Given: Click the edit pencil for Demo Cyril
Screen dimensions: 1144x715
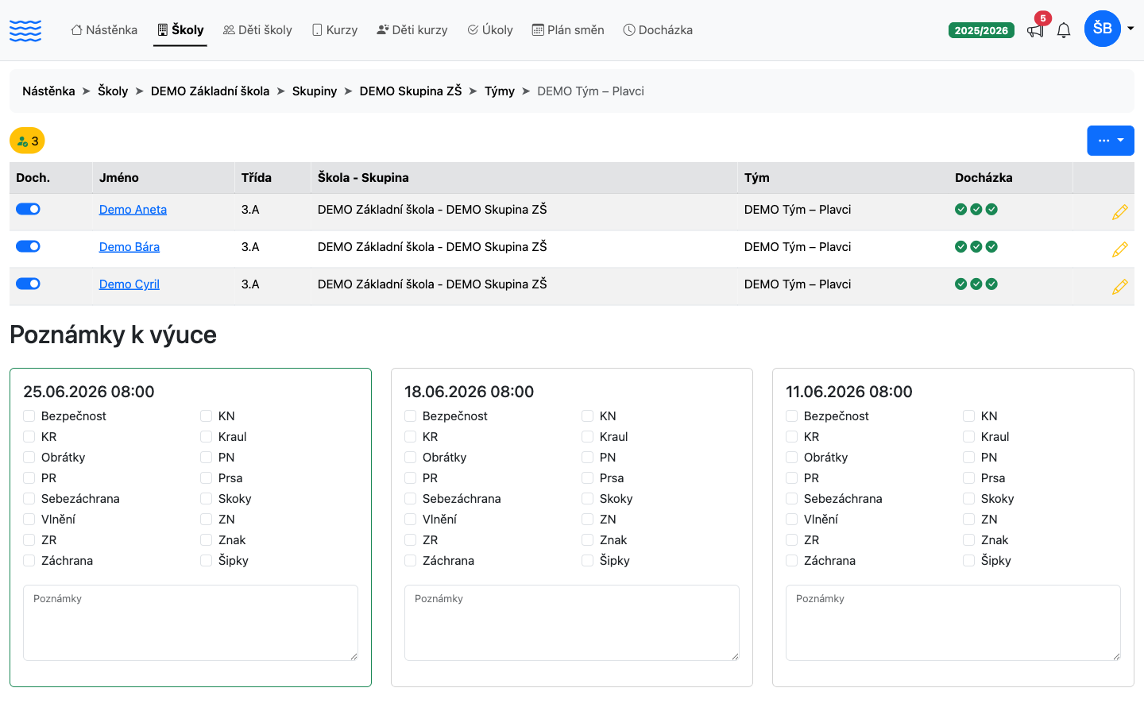Looking at the screenshot, I should (x=1119, y=287).
